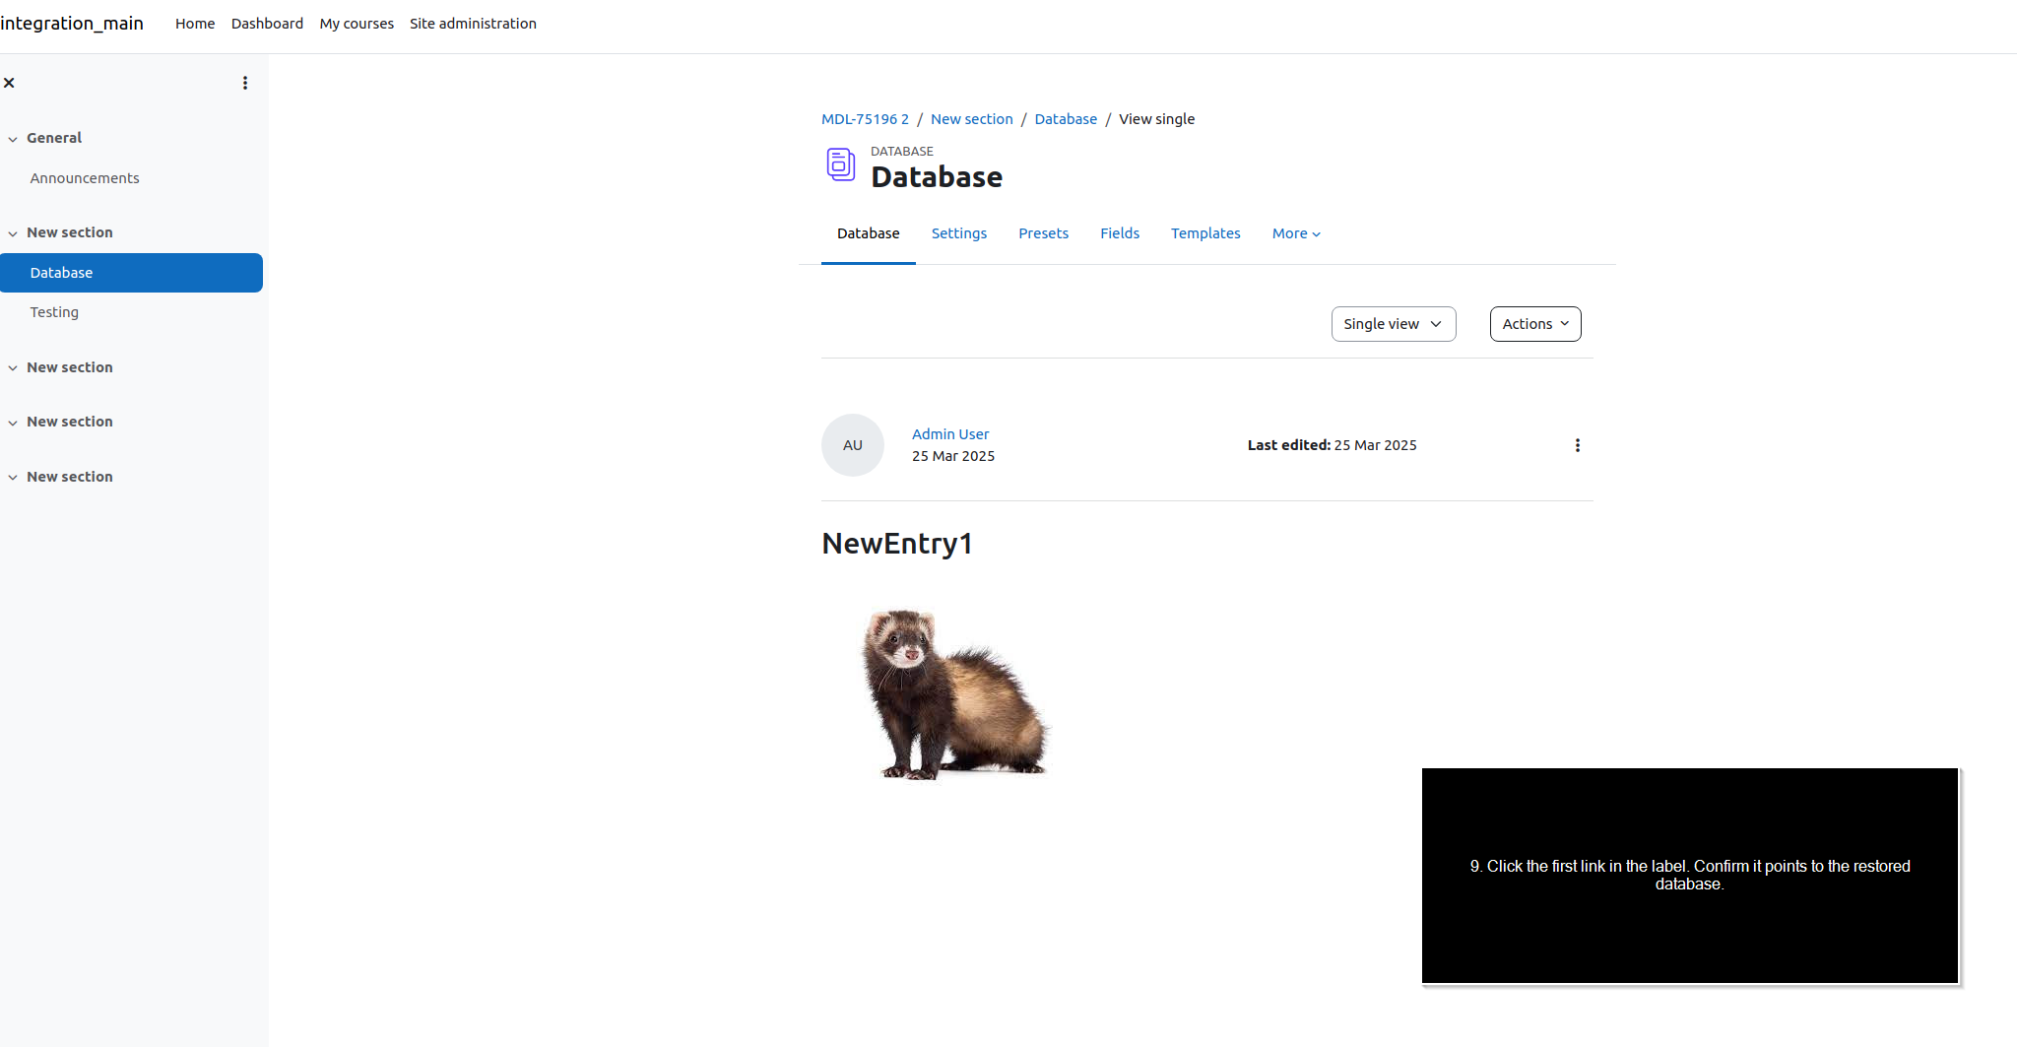Click the integration_main site name
2017x1047 pixels.
coord(72,23)
